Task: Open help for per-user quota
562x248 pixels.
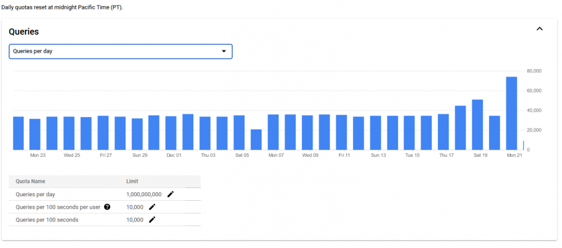Action: pos(107,207)
